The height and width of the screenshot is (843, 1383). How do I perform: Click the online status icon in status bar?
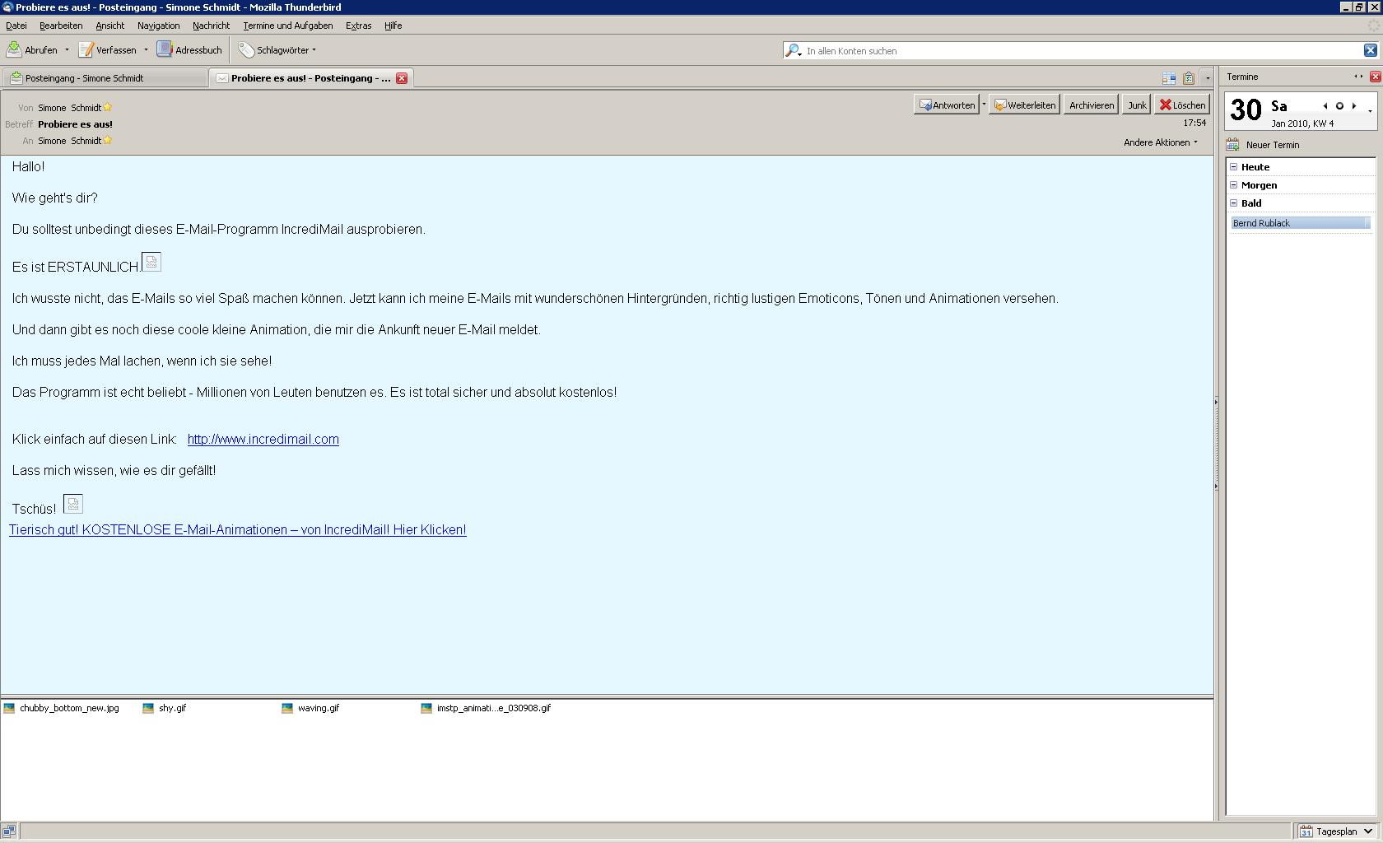(x=9, y=831)
